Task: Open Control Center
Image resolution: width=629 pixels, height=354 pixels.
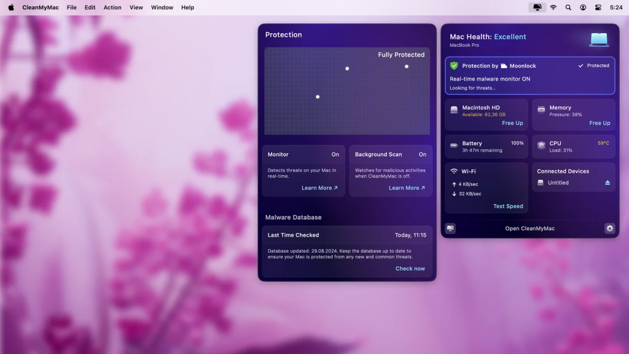Action: click(x=598, y=7)
